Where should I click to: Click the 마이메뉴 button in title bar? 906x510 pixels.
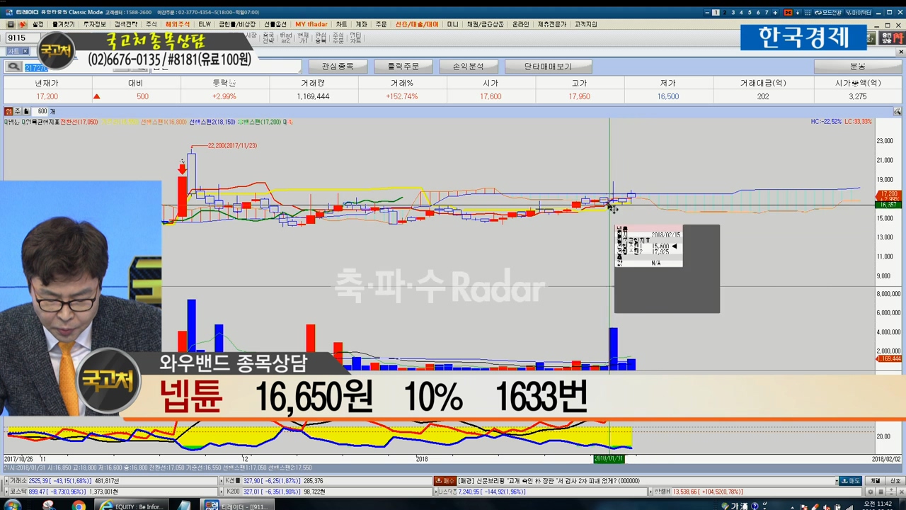859,13
